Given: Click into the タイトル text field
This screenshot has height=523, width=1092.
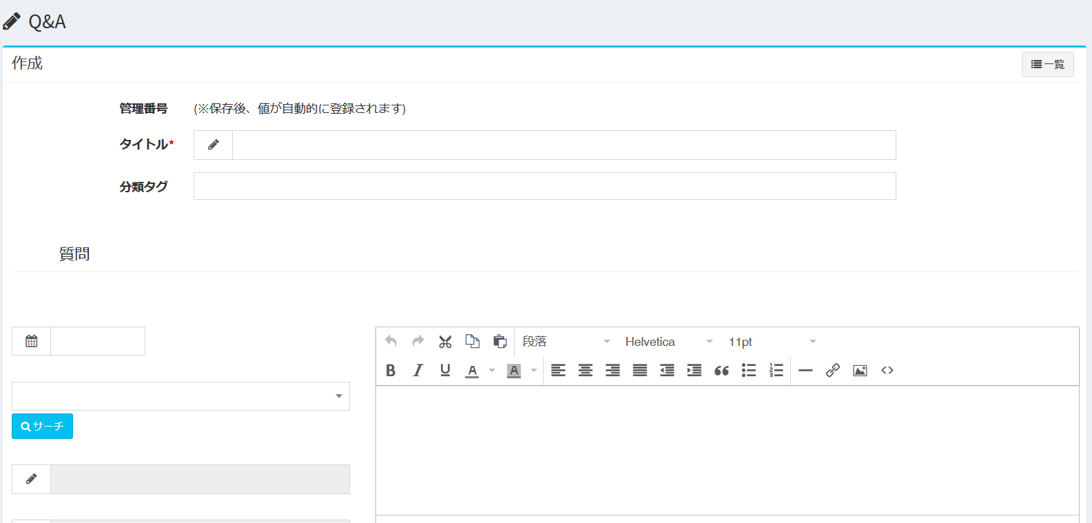Looking at the screenshot, I should point(564,145).
